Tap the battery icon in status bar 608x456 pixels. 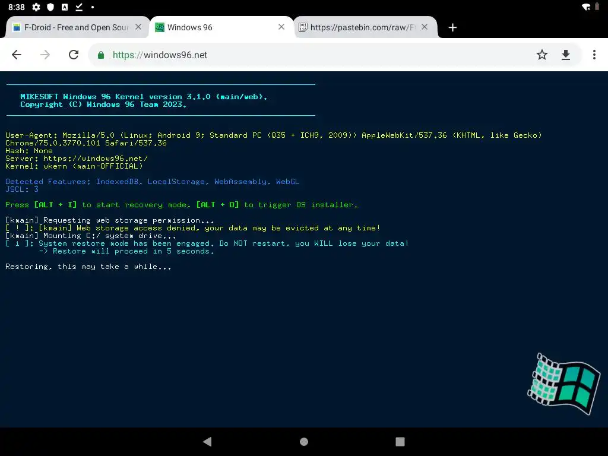pyautogui.click(x=597, y=7)
